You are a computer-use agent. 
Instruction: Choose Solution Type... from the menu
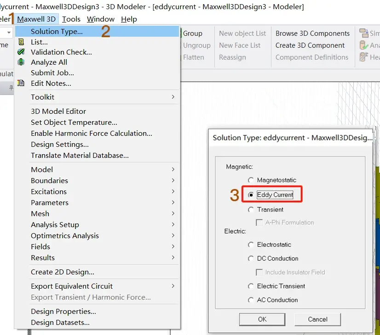(97, 32)
